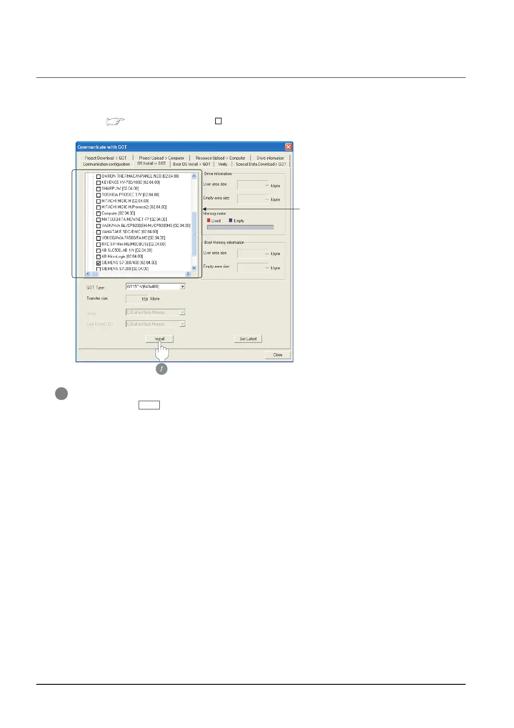Click the red Used legend swatch
The image size is (514, 728).
pos(209,220)
